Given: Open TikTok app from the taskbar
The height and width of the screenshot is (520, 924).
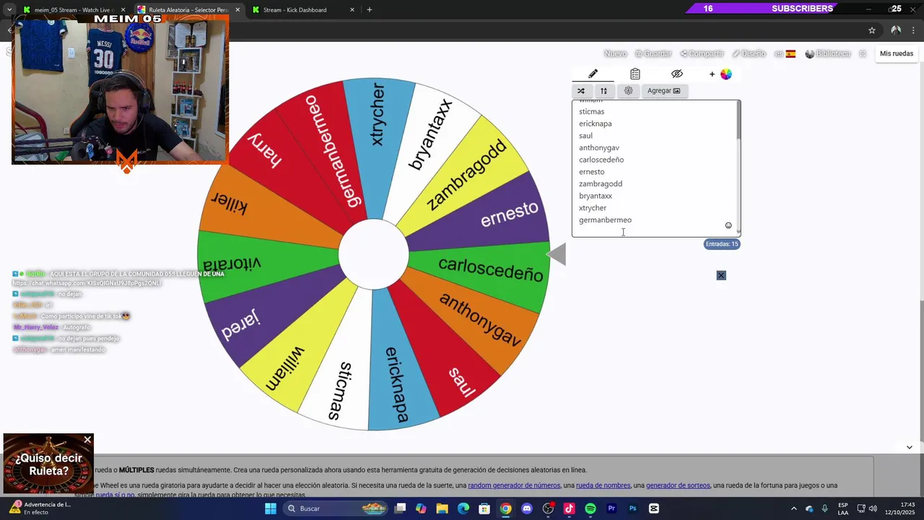Looking at the screenshot, I should tap(569, 508).
